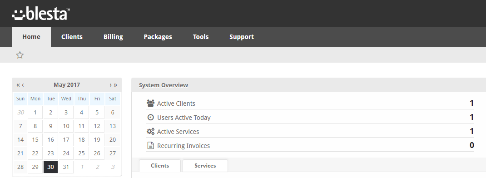Go to previous month in calendar
This screenshot has height=178, width=486.
(23, 84)
